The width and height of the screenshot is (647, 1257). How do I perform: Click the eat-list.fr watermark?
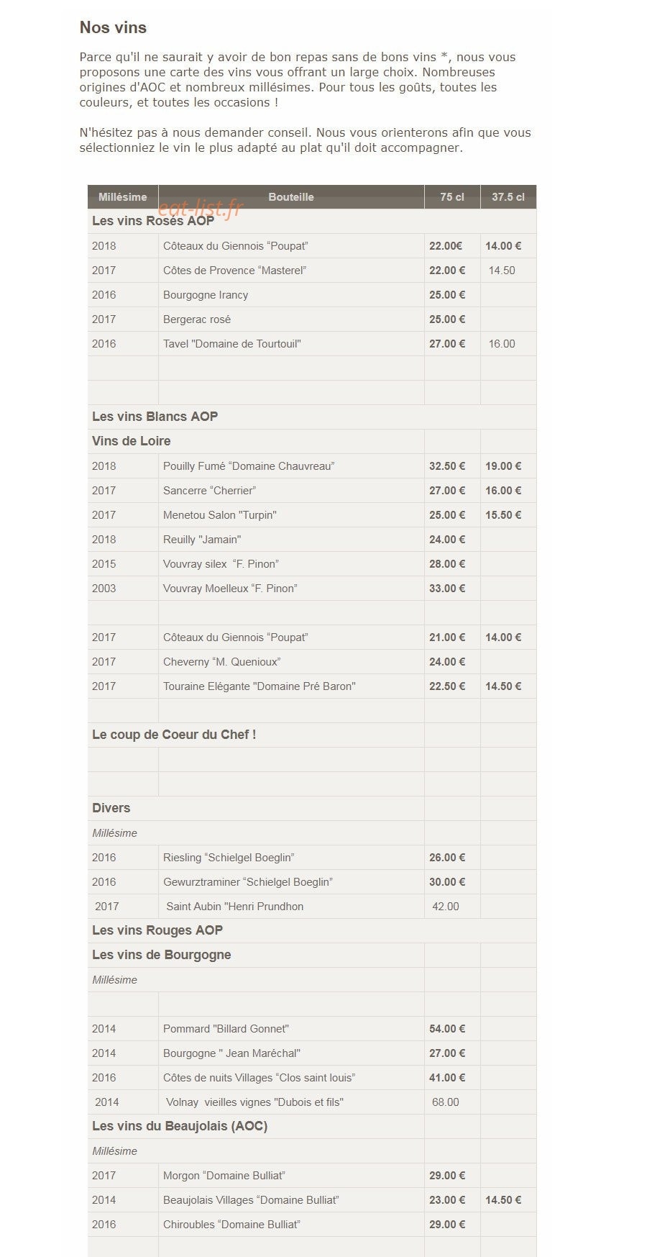pos(201,208)
